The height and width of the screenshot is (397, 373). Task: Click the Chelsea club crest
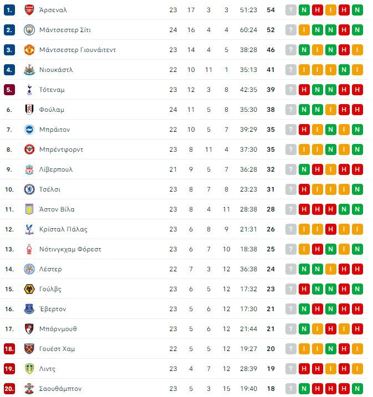(x=29, y=189)
